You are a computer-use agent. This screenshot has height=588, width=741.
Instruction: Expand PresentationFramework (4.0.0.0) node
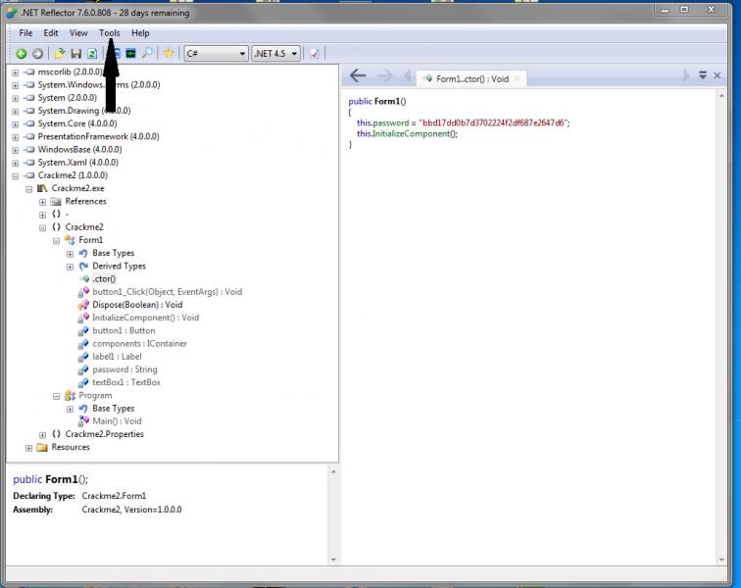click(15, 137)
